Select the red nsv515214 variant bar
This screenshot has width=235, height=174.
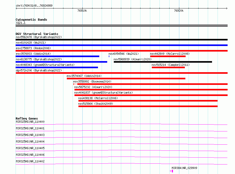point(168,67)
